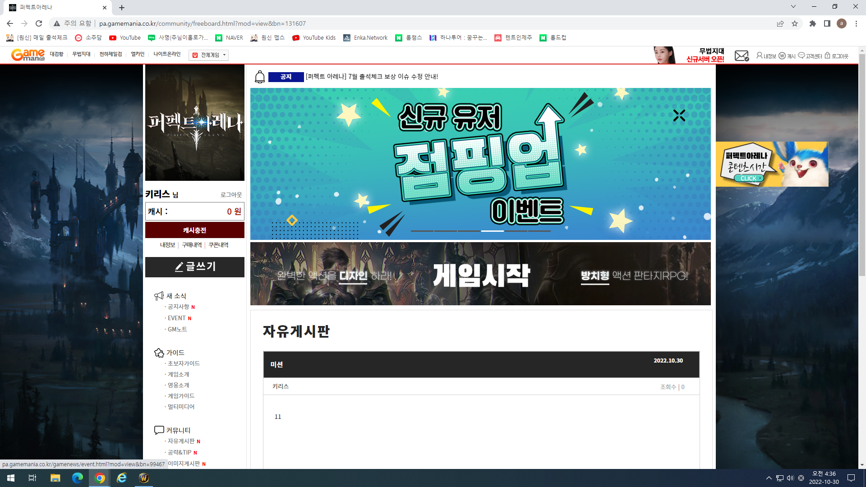This screenshot has width=866, height=487.
Task: Select last banner slide indicator
Action: [539, 231]
